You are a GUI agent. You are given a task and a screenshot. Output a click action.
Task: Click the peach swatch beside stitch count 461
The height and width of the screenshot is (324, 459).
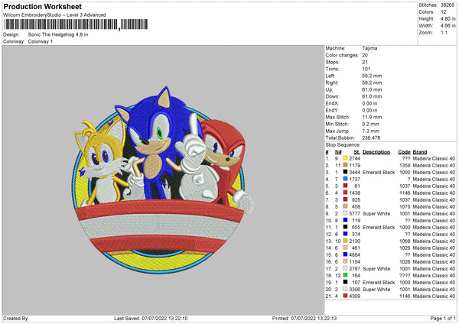[x=345, y=248]
